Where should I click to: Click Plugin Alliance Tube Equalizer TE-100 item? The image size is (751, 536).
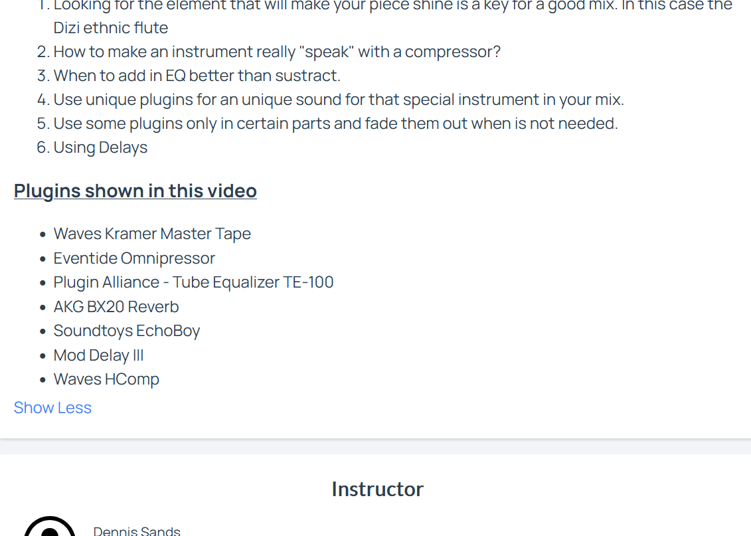[x=193, y=282]
